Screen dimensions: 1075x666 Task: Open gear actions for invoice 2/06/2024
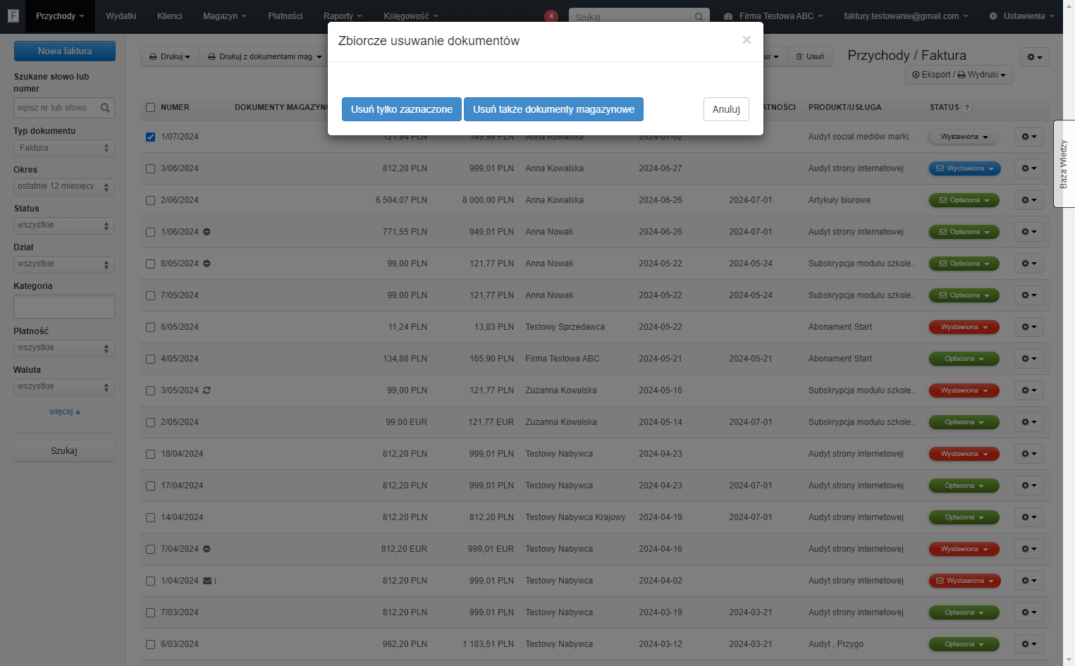click(1029, 200)
